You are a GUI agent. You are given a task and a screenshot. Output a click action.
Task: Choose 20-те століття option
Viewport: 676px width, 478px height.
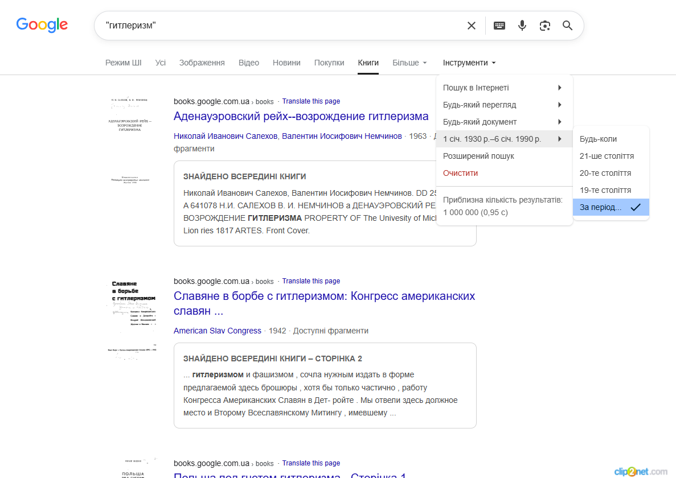click(611, 173)
